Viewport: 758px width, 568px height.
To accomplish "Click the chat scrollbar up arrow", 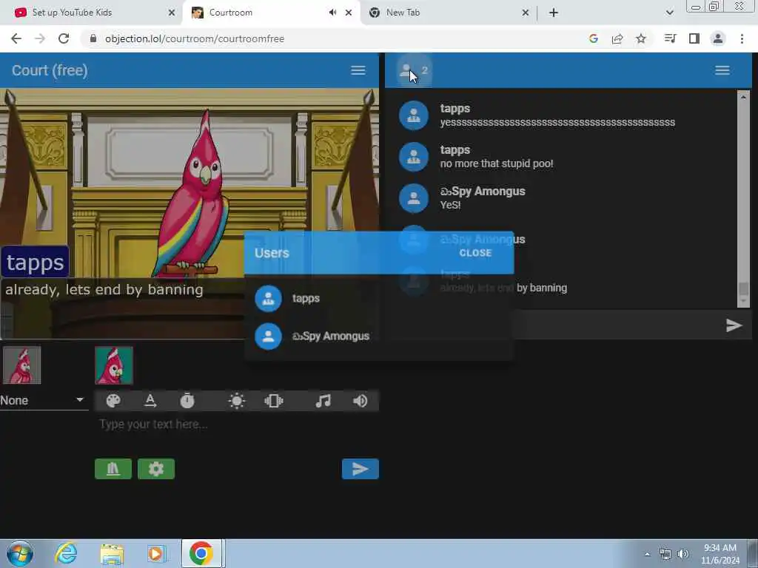I will tap(743, 97).
